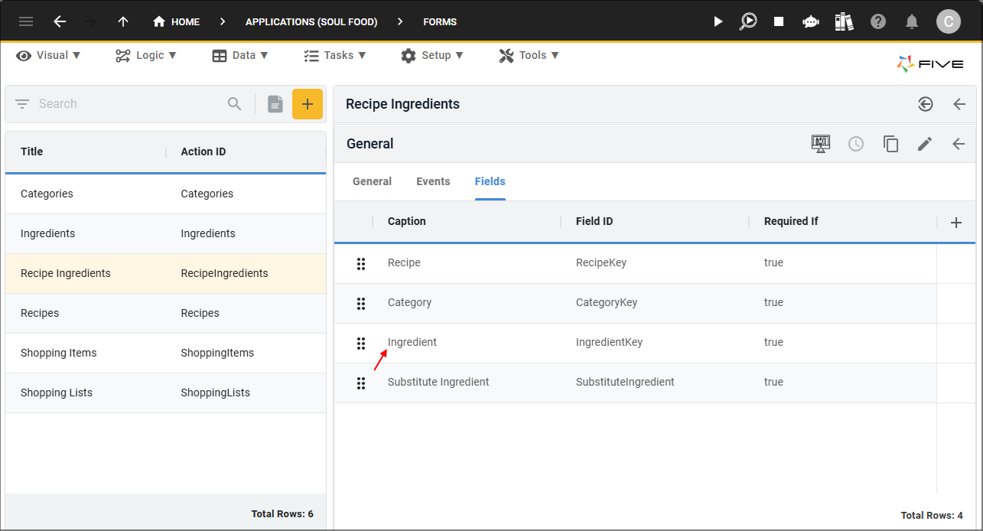Click the IngredientKey field ID cell
The width and height of the screenshot is (983, 531).
click(609, 343)
